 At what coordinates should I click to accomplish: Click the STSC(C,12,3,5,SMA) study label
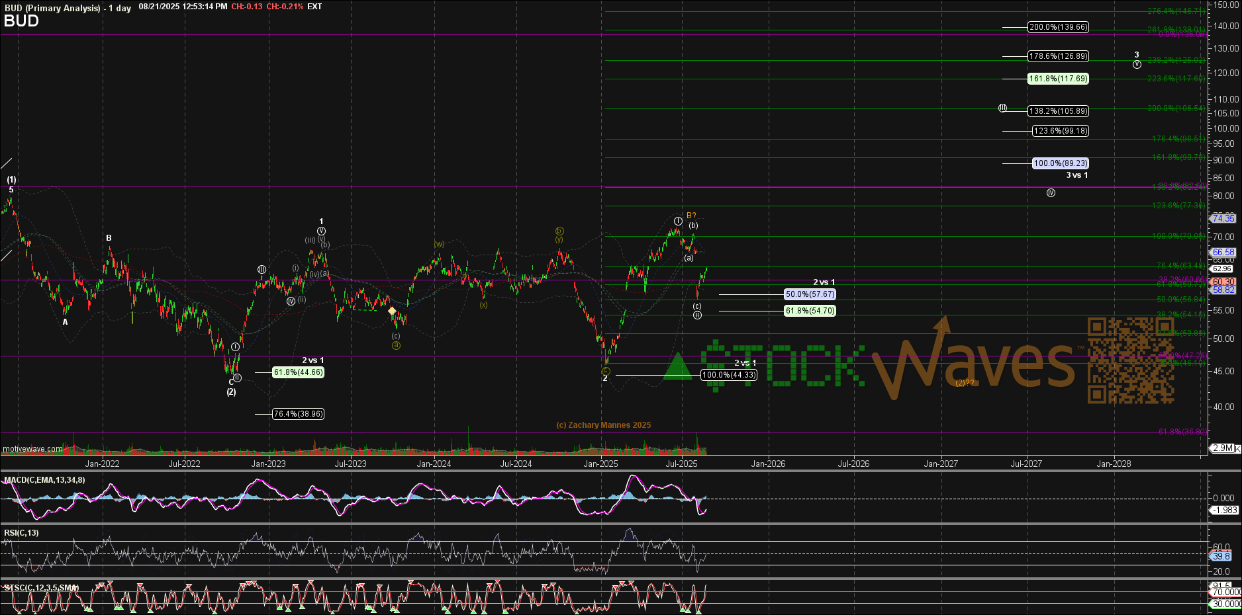41,587
